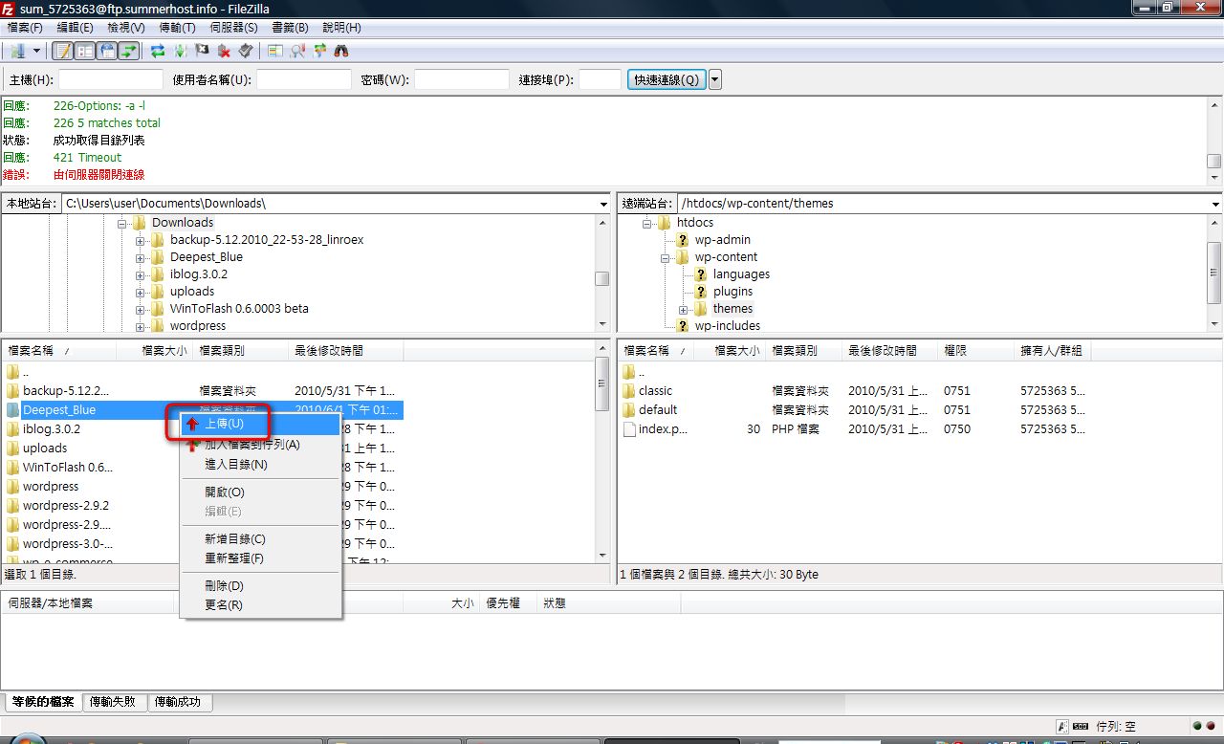
Task: Open the 書籤(B) menu
Action: pos(291,28)
